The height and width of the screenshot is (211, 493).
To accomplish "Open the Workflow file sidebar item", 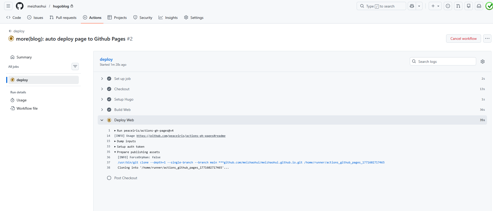I will click(x=27, y=108).
